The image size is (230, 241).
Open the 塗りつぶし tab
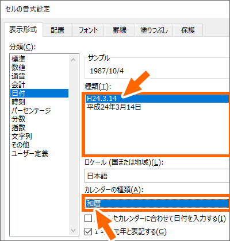(x=154, y=30)
